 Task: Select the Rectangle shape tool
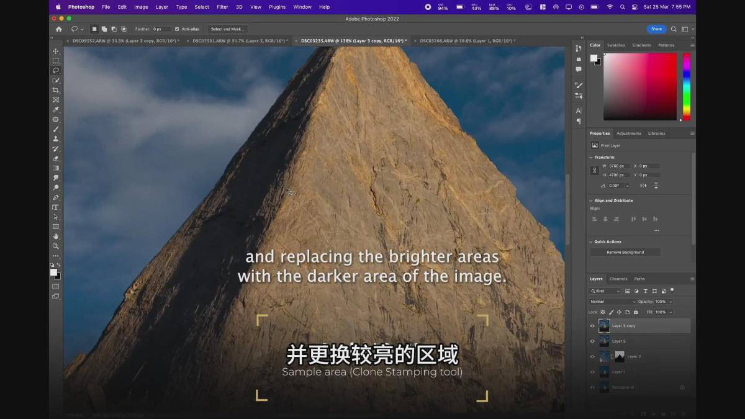tap(56, 227)
